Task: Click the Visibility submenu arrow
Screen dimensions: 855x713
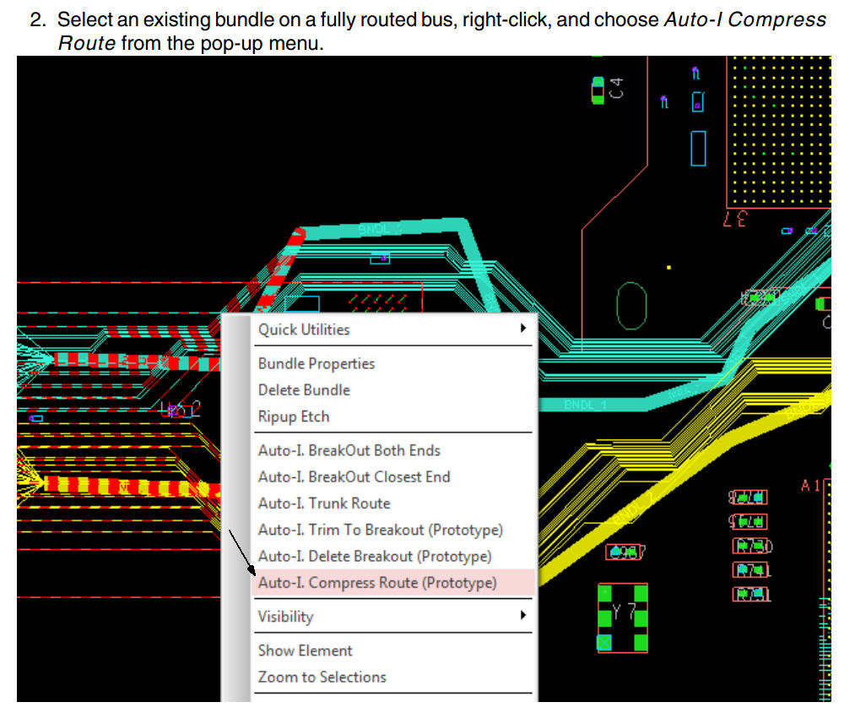Action: click(523, 615)
